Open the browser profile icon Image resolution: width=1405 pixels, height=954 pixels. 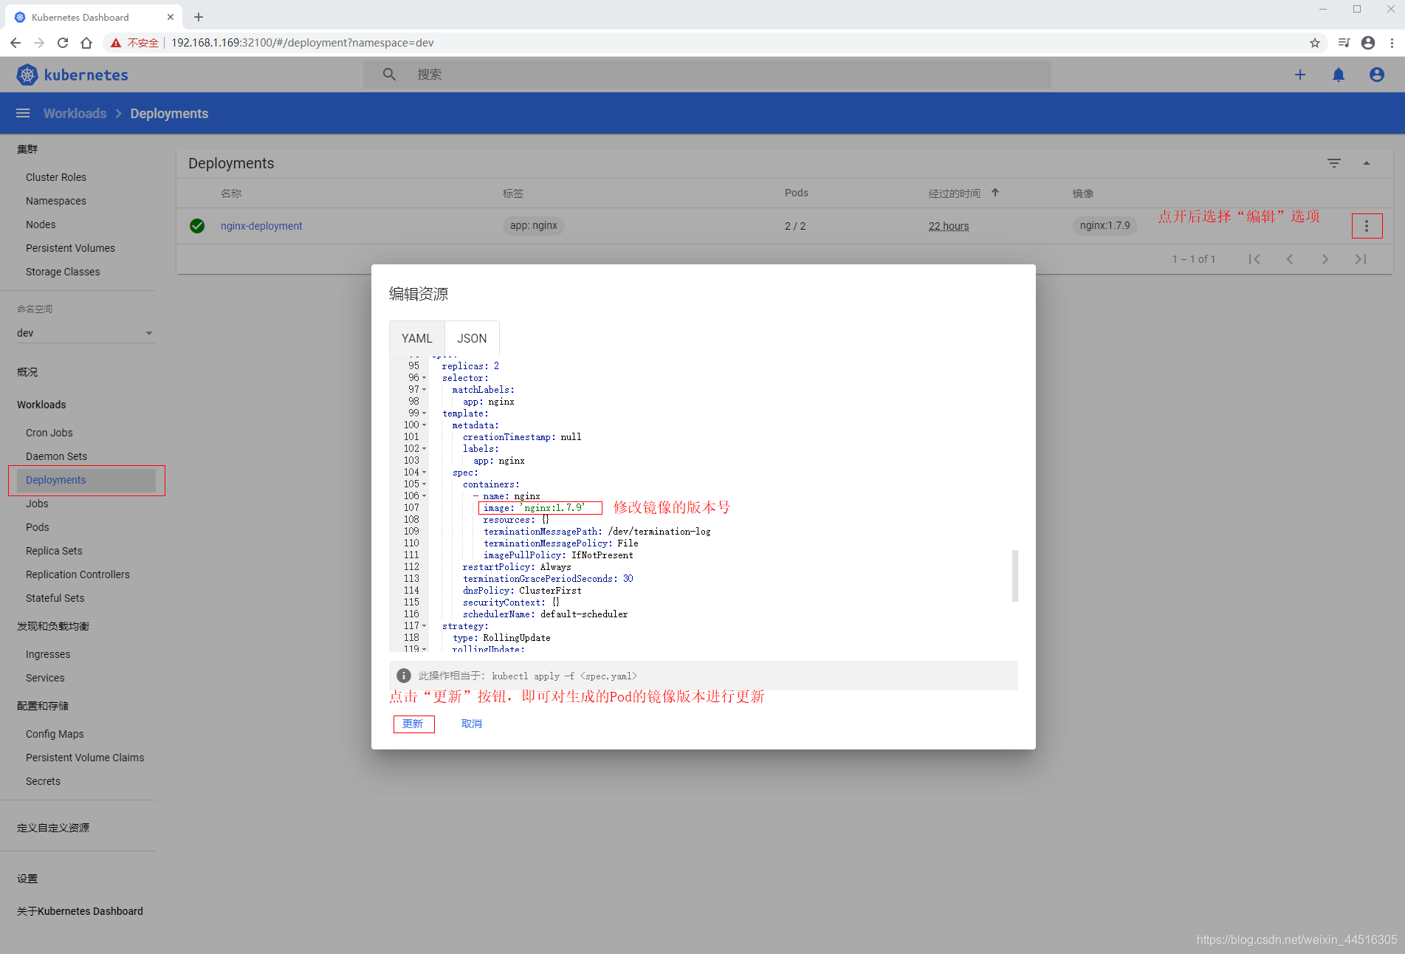(1368, 43)
